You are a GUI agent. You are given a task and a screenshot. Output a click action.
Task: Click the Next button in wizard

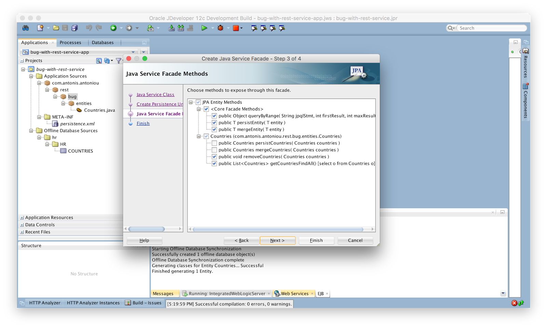[x=277, y=240]
